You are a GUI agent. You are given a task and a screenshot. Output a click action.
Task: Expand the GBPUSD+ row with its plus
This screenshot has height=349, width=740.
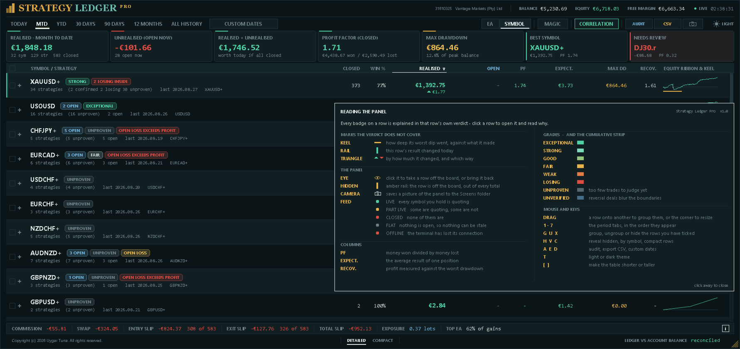[x=20, y=306]
